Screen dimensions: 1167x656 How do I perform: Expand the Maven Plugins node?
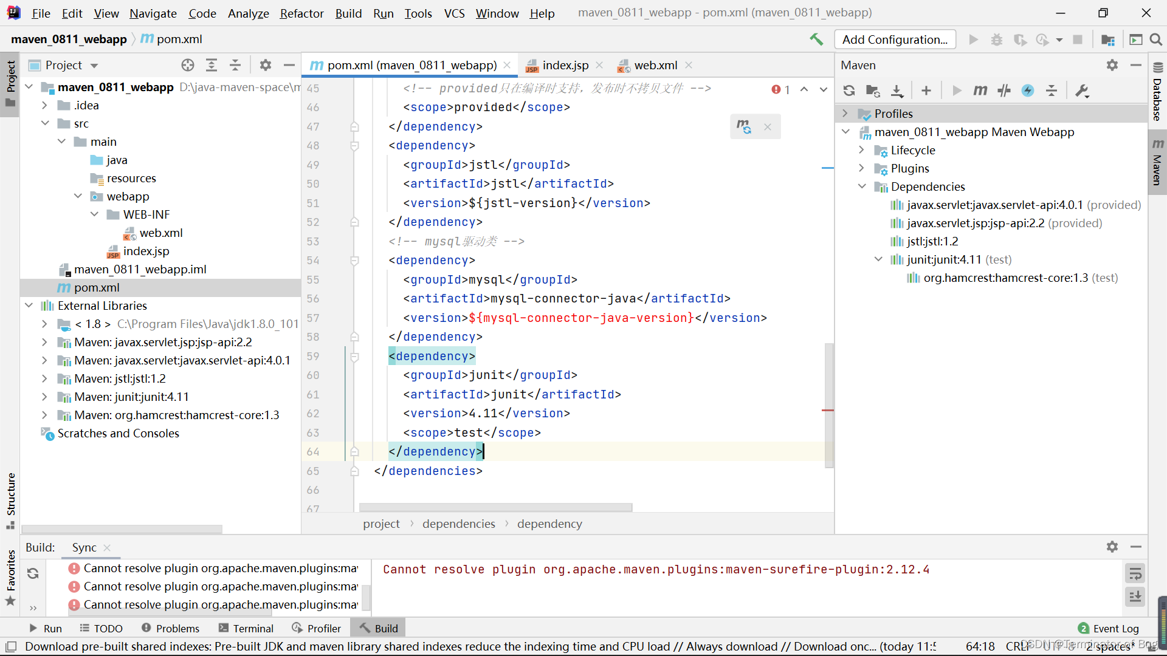(861, 168)
